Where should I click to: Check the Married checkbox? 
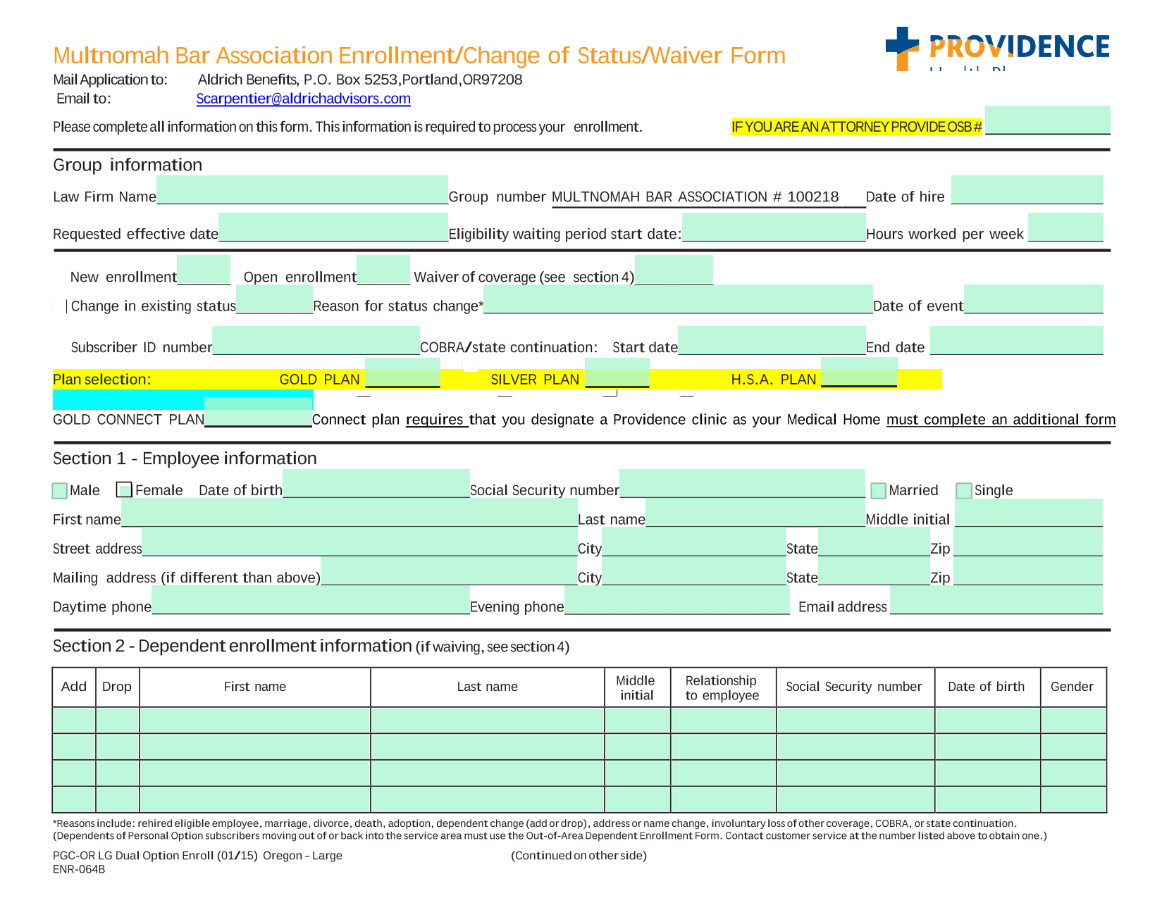(878, 490)
